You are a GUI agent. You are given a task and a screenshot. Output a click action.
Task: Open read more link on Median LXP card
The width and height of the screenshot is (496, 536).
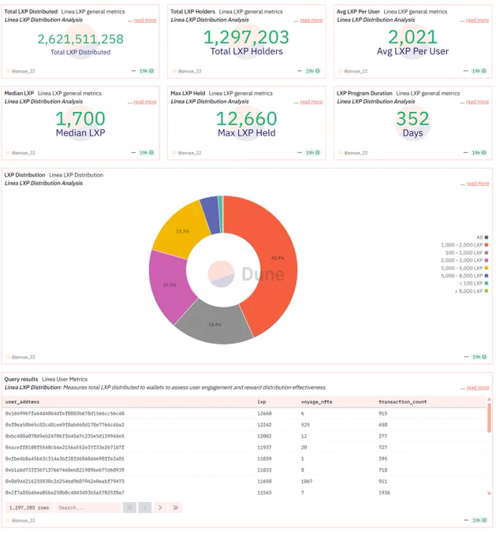click(x=144, y=102)
